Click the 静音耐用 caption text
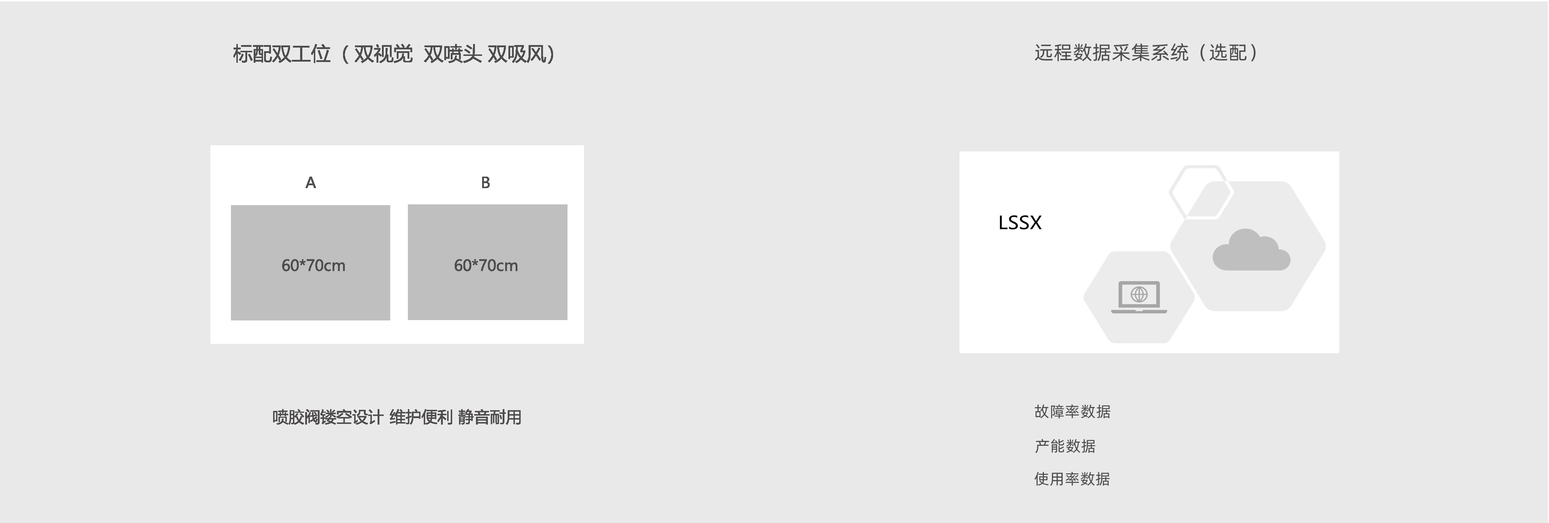Screen dimensions: 1549x523 [x=489, y=417]
